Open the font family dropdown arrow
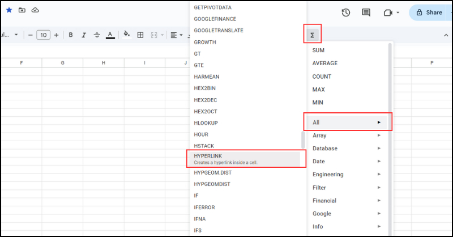 point(16,35)
